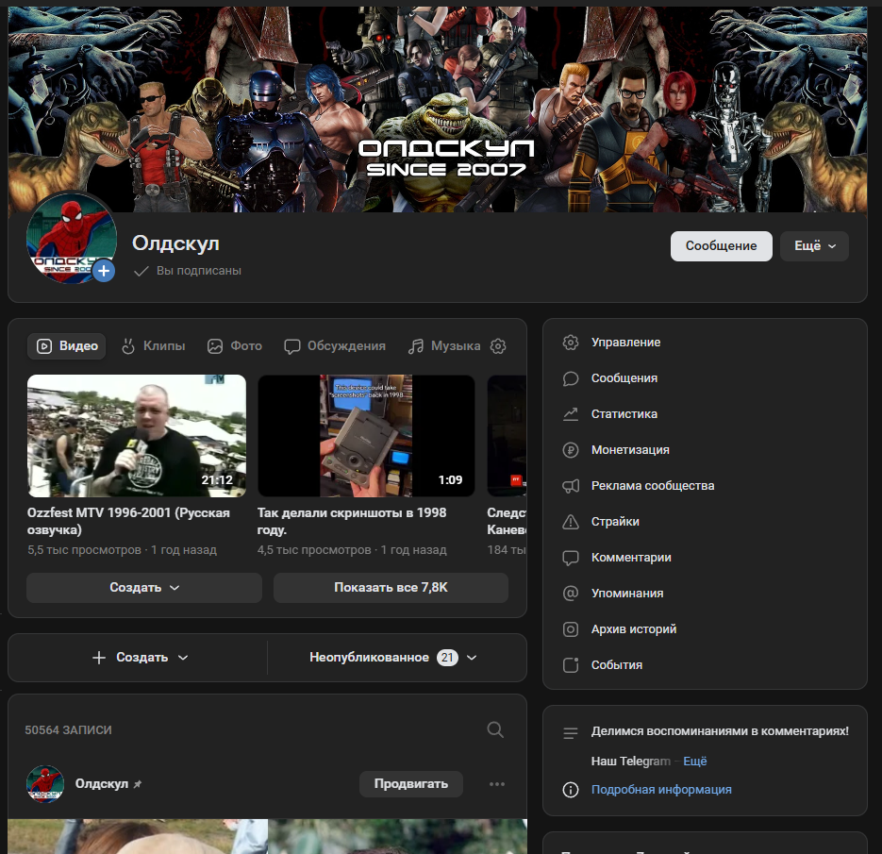This screenshot has width=882, height=854.
Task: Expand the post Создать dropdown with plus
Action: click(140, 658)
